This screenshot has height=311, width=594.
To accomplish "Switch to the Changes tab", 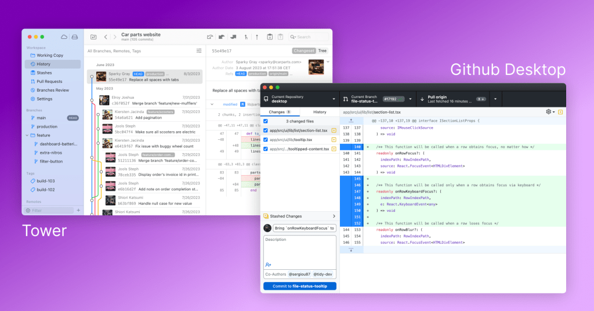I will [280, 112].
